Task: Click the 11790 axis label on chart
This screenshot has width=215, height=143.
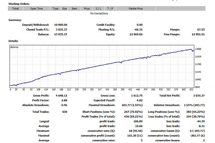Action: (198, 64)
